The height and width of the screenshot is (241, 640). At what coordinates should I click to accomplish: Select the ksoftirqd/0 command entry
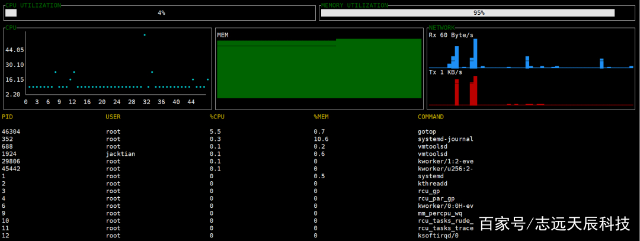point(438,236)
